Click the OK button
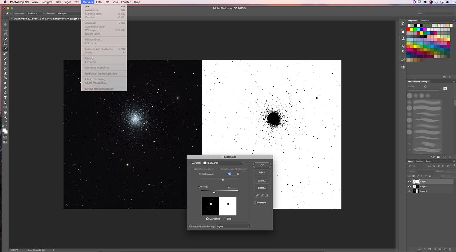Viewport: 456px width, 252px height. click(262, 165)
